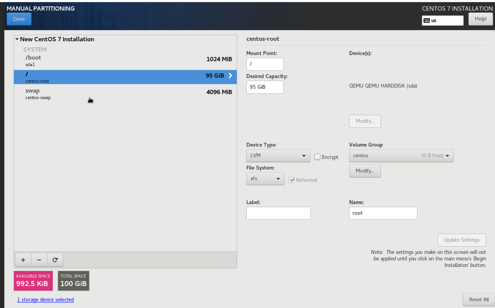
Task: Click the minus icon to remove partition
Action: click(x=39, y=260)
